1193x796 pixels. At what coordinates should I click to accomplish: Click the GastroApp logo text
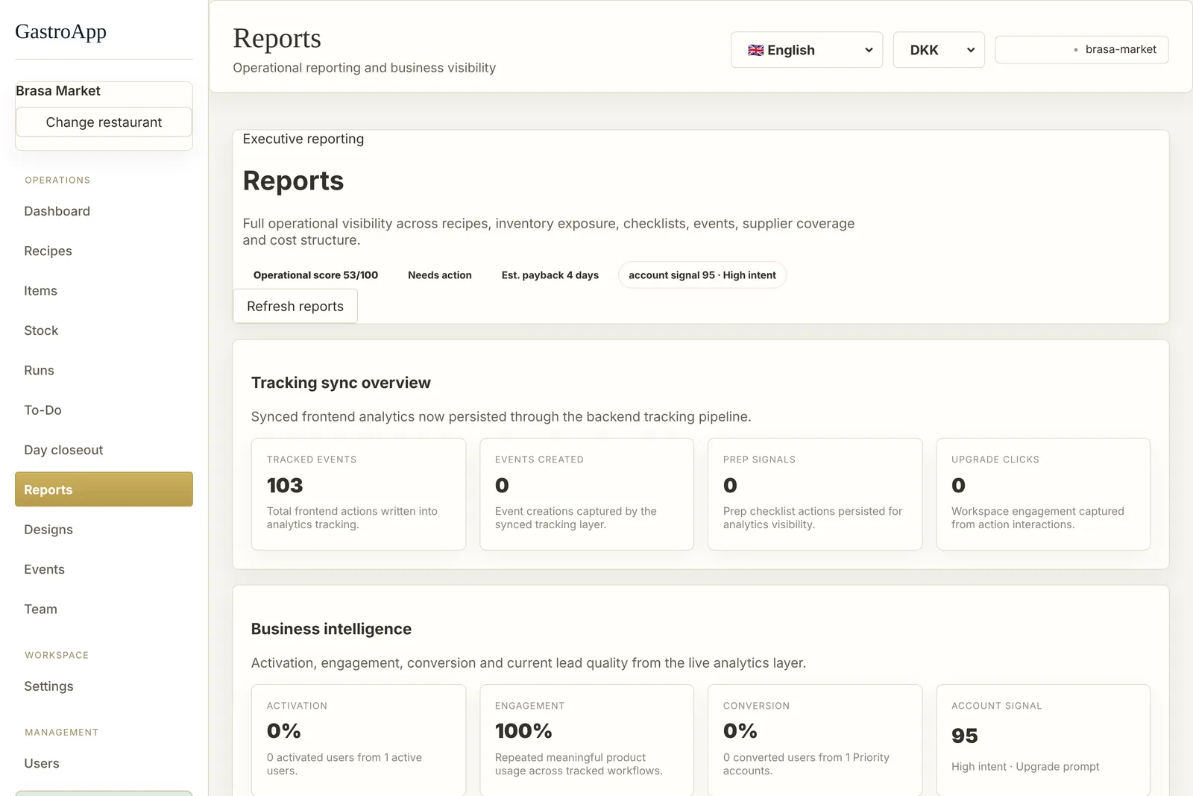click(x=60, y=31)
